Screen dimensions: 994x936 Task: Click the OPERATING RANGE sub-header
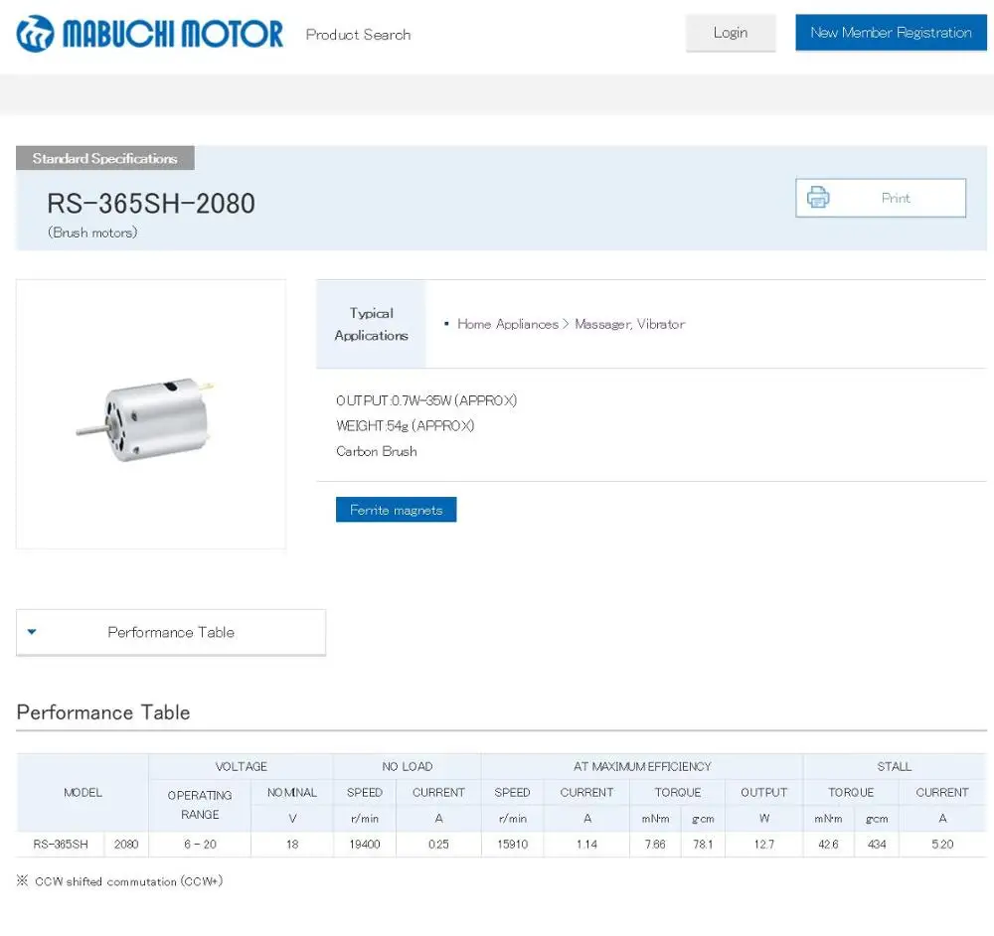(x=200, y=805)
